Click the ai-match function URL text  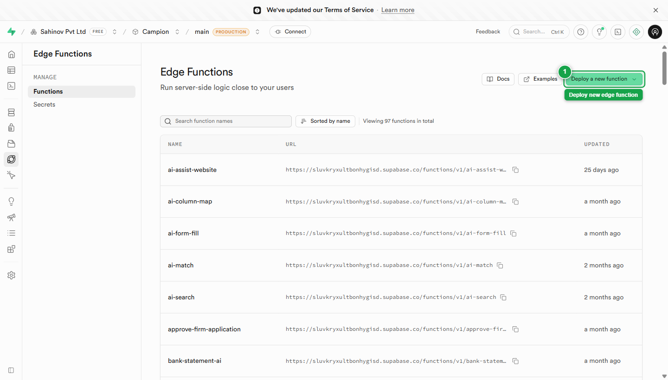click(389, 266)
